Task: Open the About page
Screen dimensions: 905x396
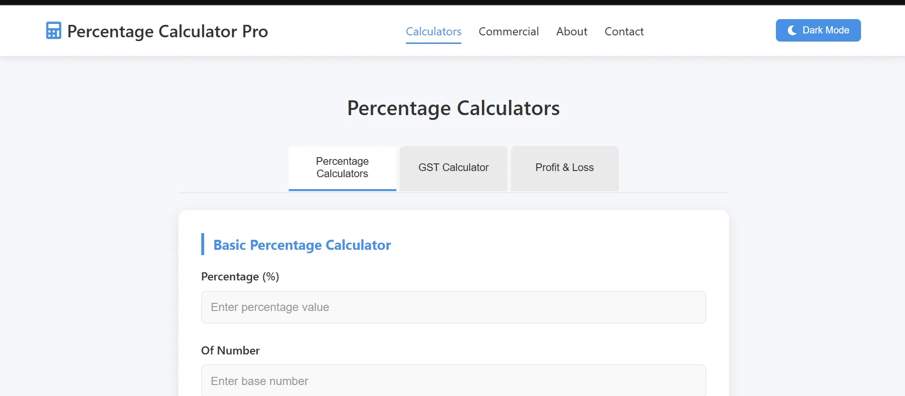Action: click(x=572, y=32)
